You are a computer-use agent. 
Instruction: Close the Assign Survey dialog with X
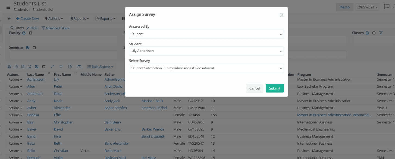pyautogui.click(x=281, y=15)
